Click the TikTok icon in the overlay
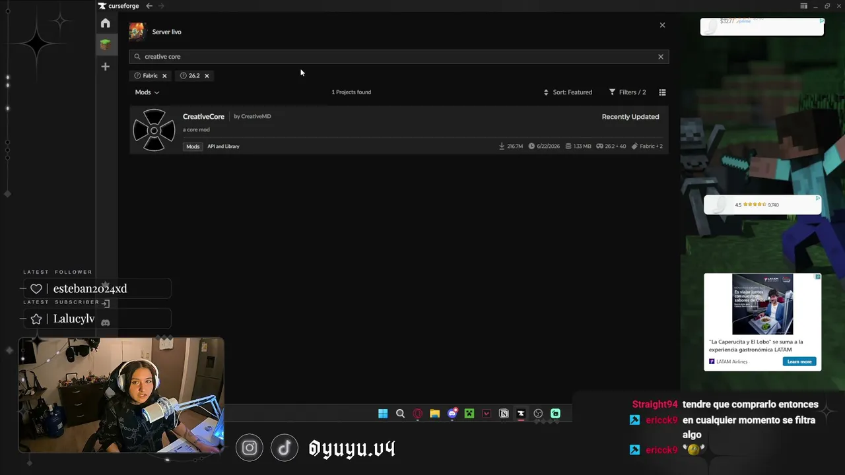This screenshot has height=475, width=845. pos(285,449)
